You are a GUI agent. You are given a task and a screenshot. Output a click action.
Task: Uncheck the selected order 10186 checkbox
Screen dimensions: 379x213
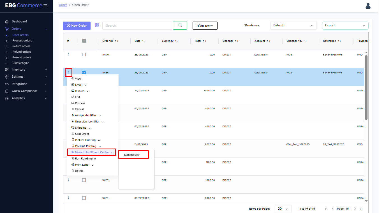pyautogui.click(x=84, y=72)
